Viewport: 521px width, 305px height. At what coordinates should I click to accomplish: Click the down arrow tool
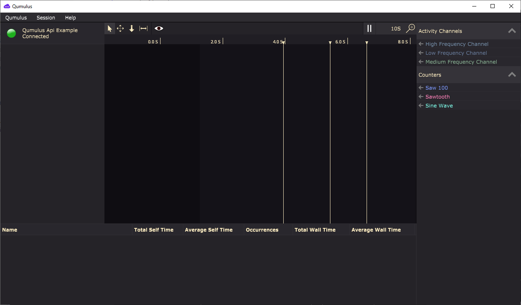click(132, 28)
